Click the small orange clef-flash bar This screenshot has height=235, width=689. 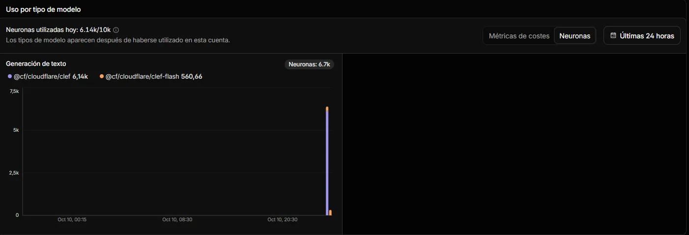pyautogui.click(x=330, y=212)
